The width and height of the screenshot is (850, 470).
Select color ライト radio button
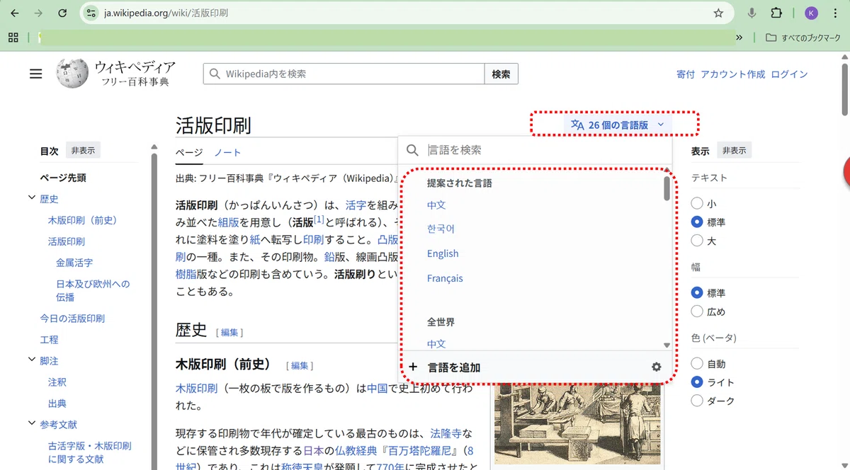(x=697, y=382)
